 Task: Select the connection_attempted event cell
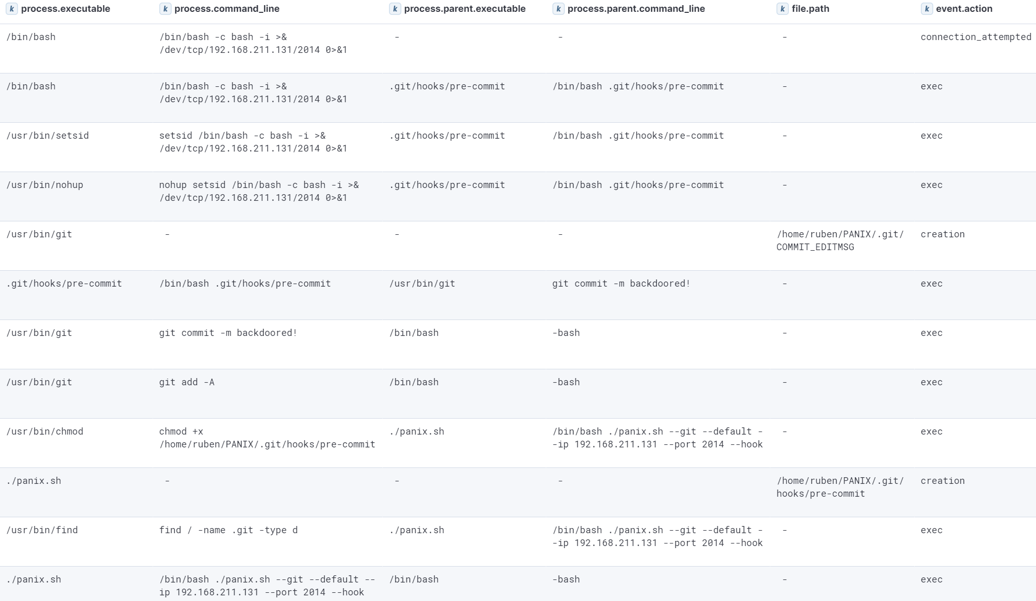[x=975, y=37]
